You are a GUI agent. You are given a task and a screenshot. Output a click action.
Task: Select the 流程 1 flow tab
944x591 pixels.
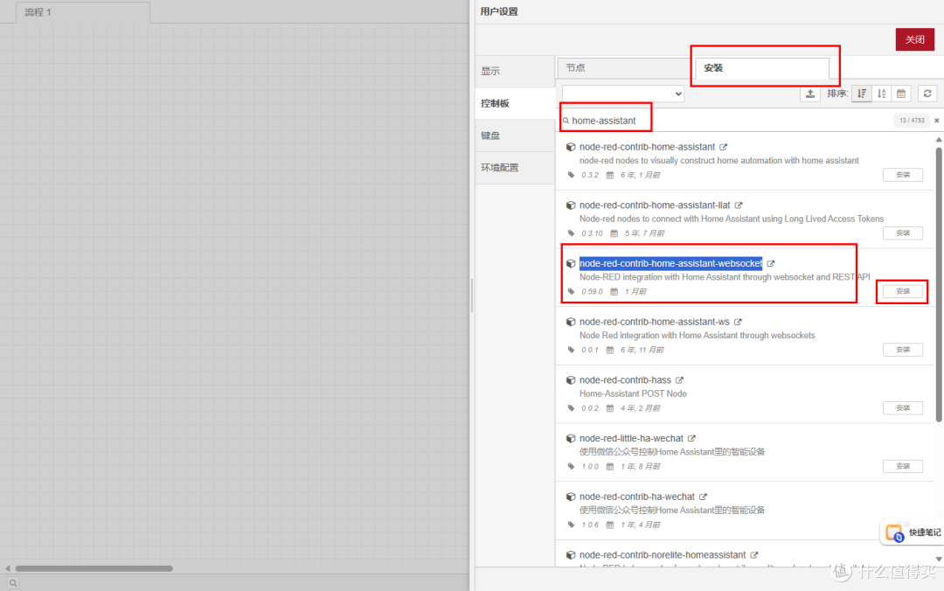click(x=83, y=12)
